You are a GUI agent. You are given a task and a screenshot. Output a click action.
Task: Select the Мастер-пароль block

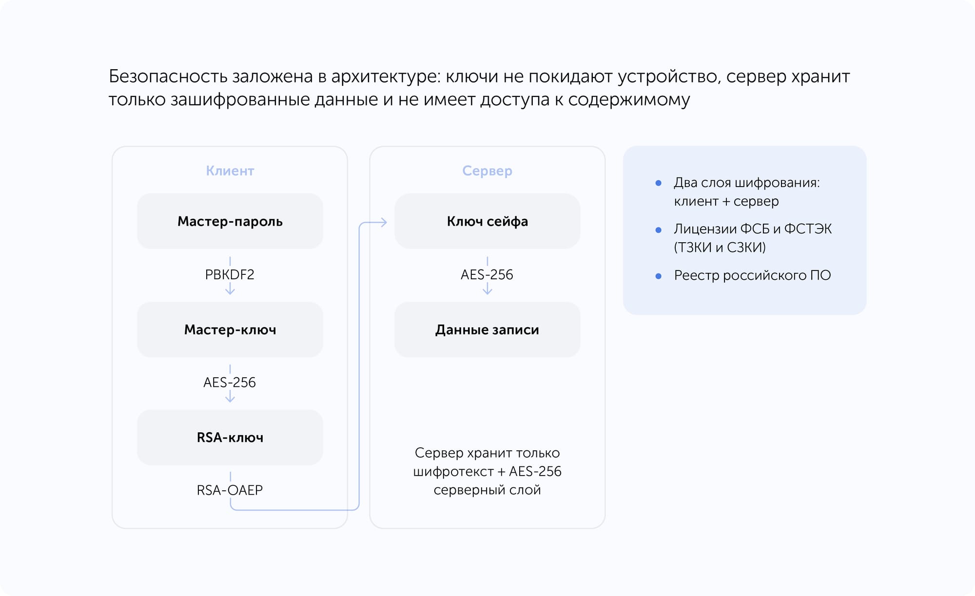pos(229,221)
